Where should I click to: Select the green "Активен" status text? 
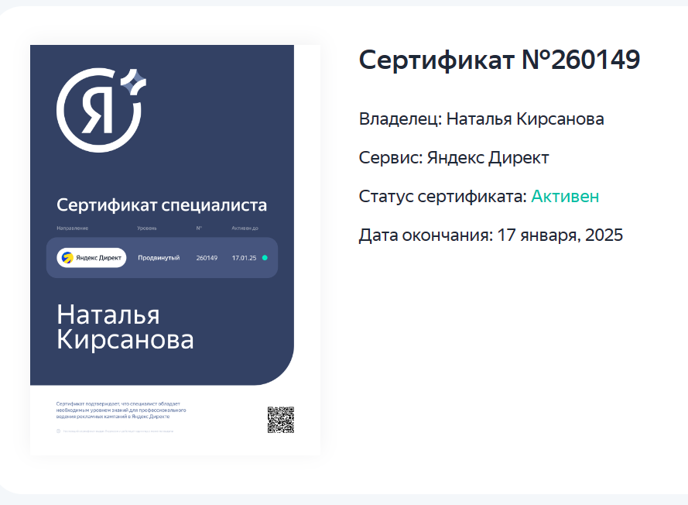564,197
